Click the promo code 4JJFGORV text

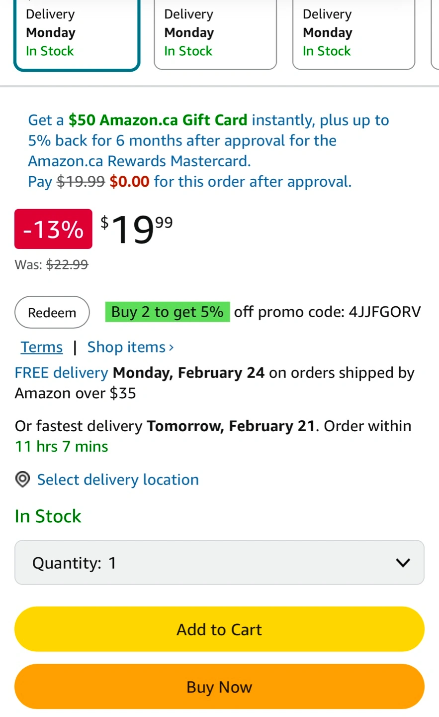(x=384, y=312)
